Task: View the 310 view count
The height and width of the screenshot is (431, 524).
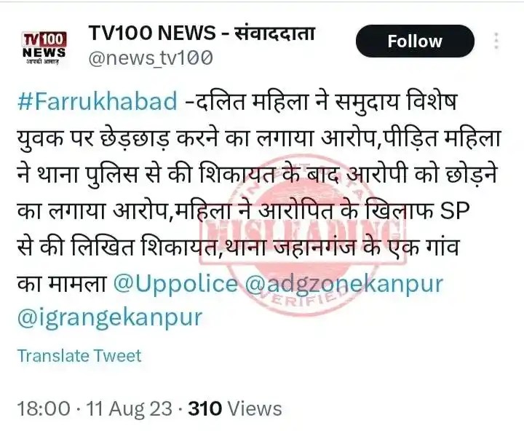Action: click(x=205, y=408)
